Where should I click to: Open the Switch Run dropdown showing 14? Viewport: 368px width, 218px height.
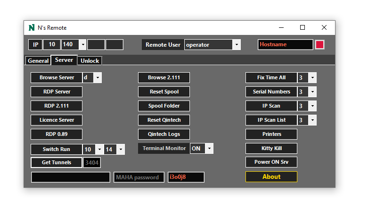[x=121, y=150]
